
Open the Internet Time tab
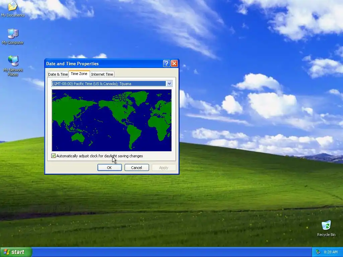pos(102,74)
